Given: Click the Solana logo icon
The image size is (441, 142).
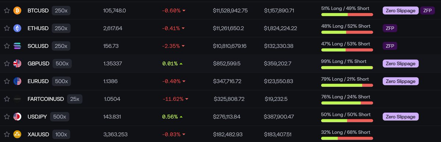Looking at the screenshot, I should (x=17, y=46).
